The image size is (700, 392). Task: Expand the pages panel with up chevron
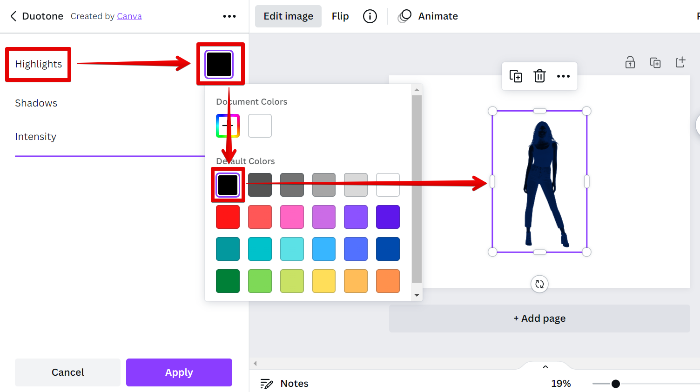545,367
